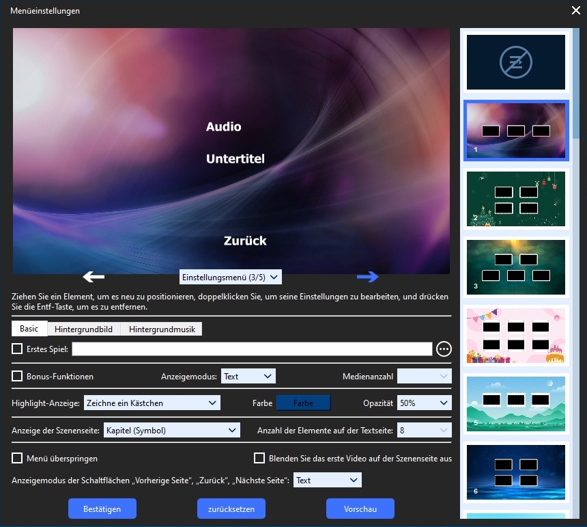587x527 pixels.
Task: Go to next menu page with blue right arrow
Action: (368, 277)
